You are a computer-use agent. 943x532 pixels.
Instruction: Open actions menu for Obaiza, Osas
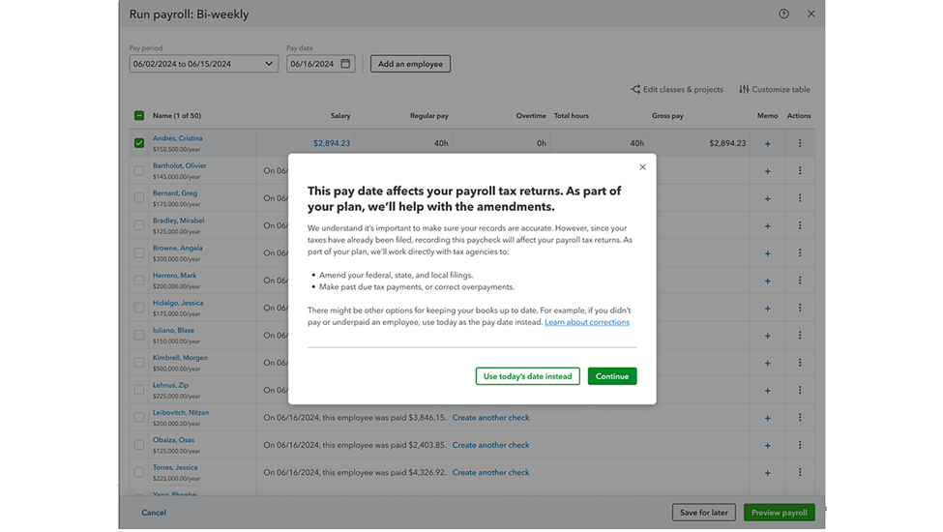(x=800, y=446)
